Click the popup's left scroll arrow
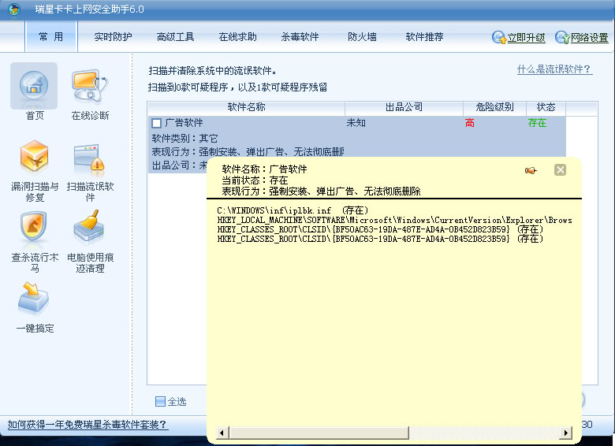Screen dimensions: 615x446 click(x=222, y=433)
